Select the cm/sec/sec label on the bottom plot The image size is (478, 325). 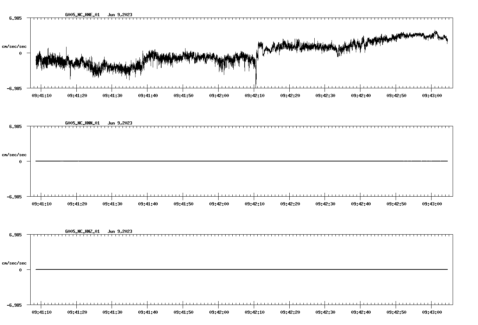(14, 262)
